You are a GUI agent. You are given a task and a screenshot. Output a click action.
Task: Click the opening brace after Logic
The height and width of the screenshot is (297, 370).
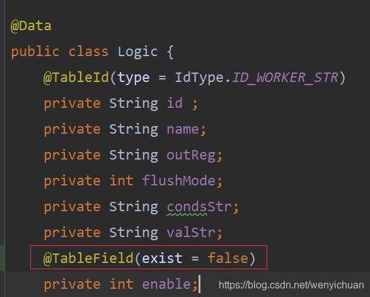170,52
